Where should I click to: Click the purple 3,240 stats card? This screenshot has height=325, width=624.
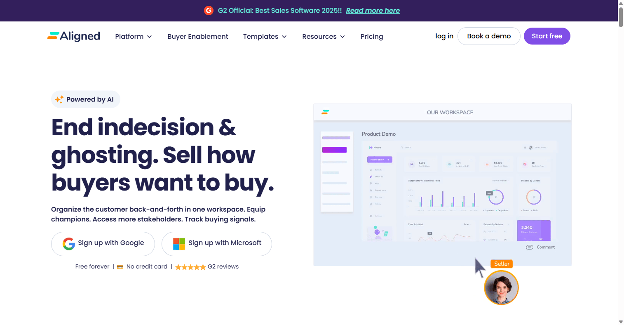534,231
